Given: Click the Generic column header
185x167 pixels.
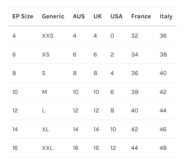Looking at the screenshot, I should coord(53,16).
